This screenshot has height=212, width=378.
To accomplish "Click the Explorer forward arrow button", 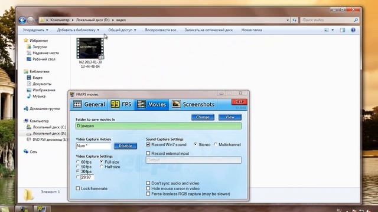I will (30, 20).
